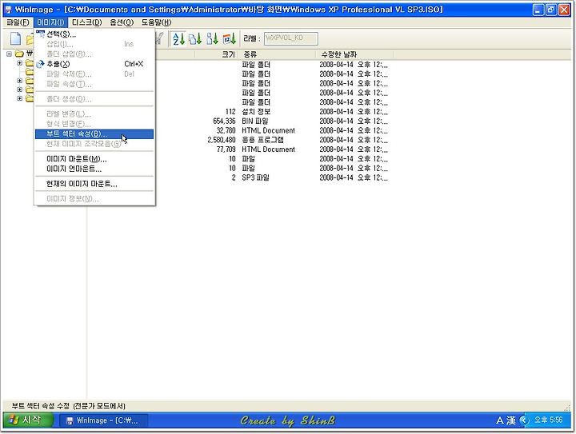Choose 선택(S)... from the menu
Image resolution: width=576 pixels, height=434 pixels.
[x=94, y=34]
